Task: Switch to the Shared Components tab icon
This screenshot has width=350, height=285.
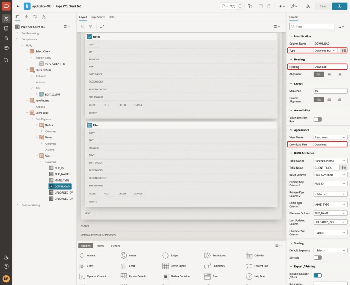Action: pos(44,17)
